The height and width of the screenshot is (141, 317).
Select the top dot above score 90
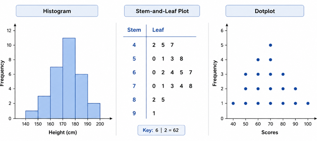295,89
